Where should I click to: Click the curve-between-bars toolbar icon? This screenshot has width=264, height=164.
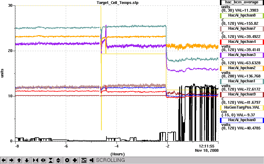[x=84, y=160]
